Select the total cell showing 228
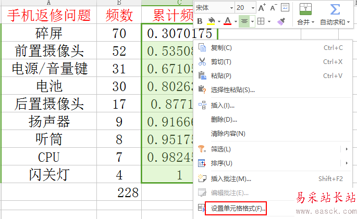Screen dimensions: 357x219 point(119,192)
